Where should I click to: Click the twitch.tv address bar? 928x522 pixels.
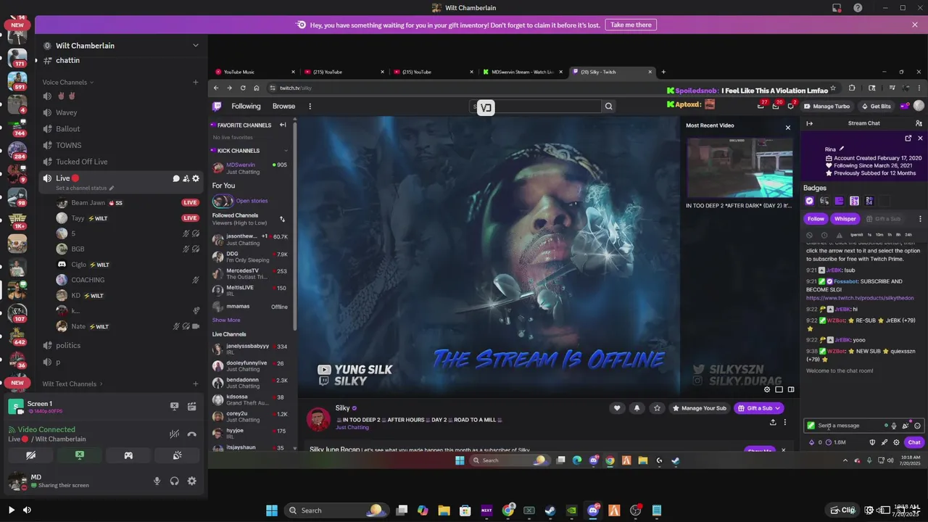pyautogui.click(x=464, y=88)
